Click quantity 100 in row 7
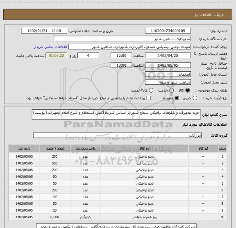Screen dimensions: 236x228 point(55,197)
